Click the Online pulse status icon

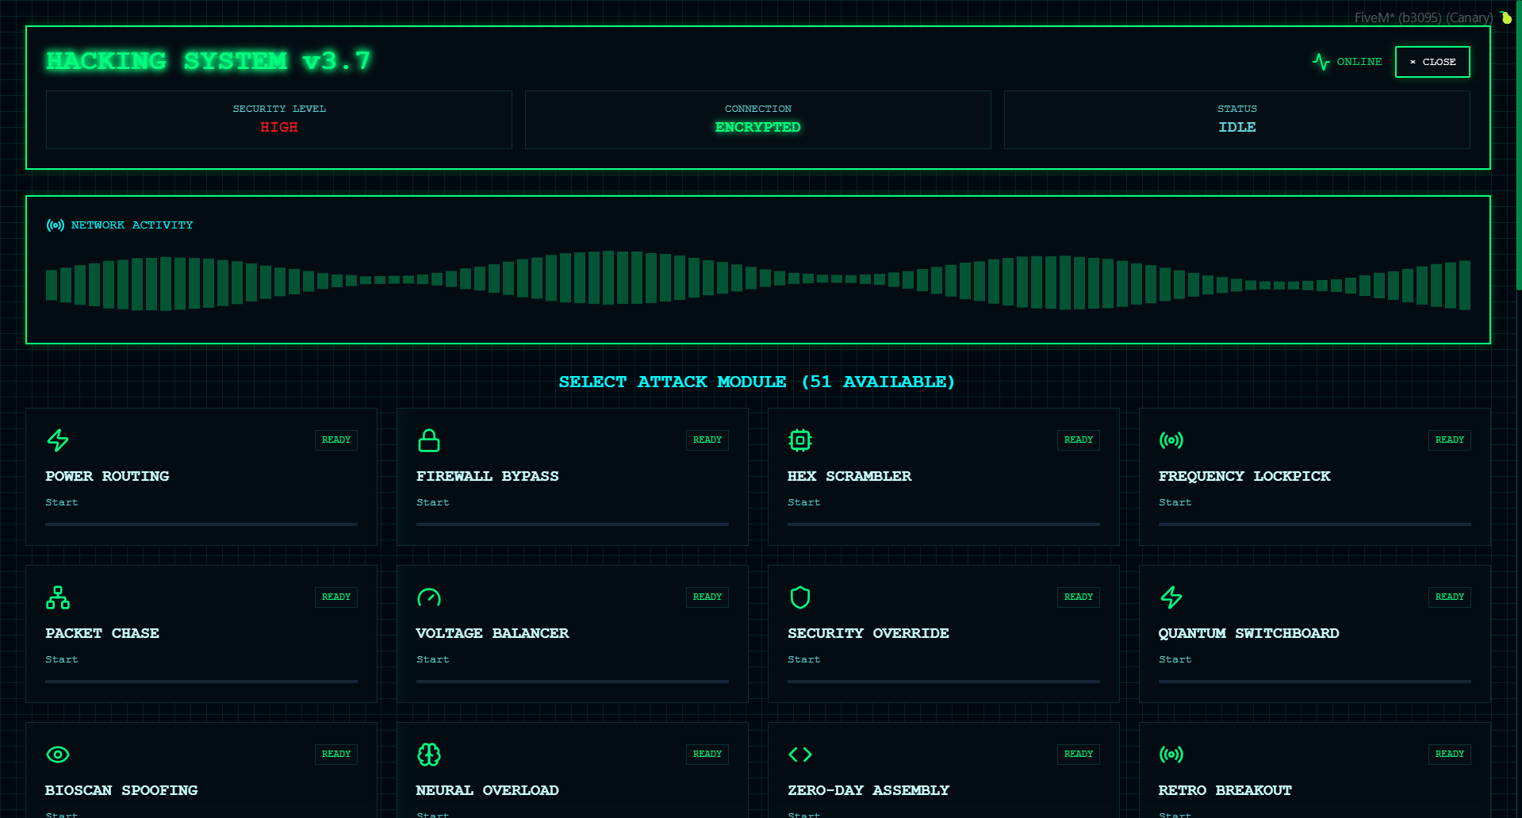click(x=1321, y=62)
